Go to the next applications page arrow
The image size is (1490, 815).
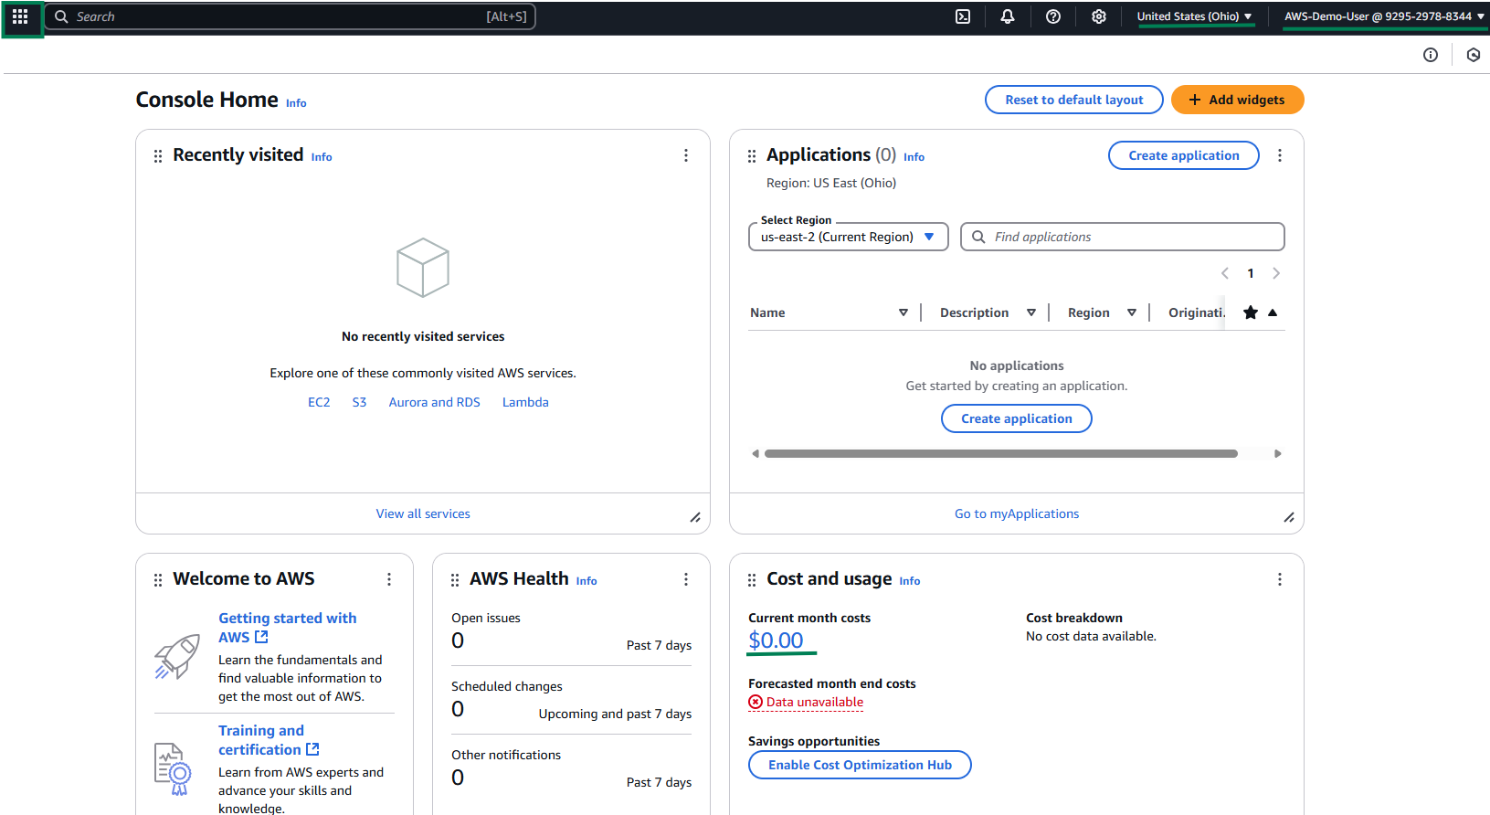pyautogui.click(x=1276, y=273)
